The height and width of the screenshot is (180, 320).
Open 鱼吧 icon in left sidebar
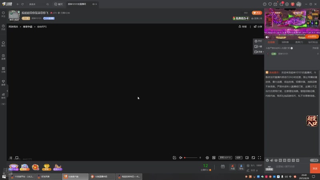click(3, 96)
